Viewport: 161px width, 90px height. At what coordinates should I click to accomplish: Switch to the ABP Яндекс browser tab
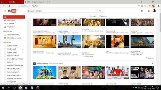click(35, 2)
